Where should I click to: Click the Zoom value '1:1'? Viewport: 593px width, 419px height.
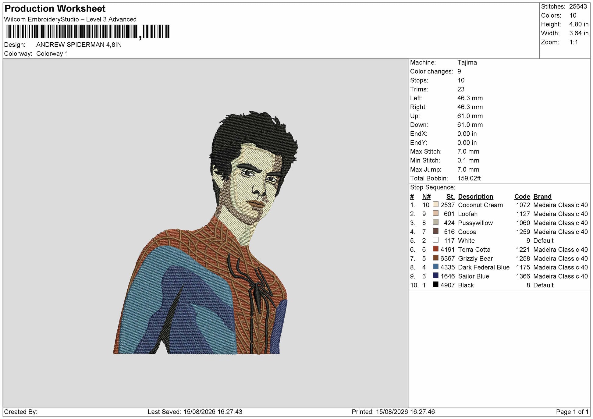574,42
